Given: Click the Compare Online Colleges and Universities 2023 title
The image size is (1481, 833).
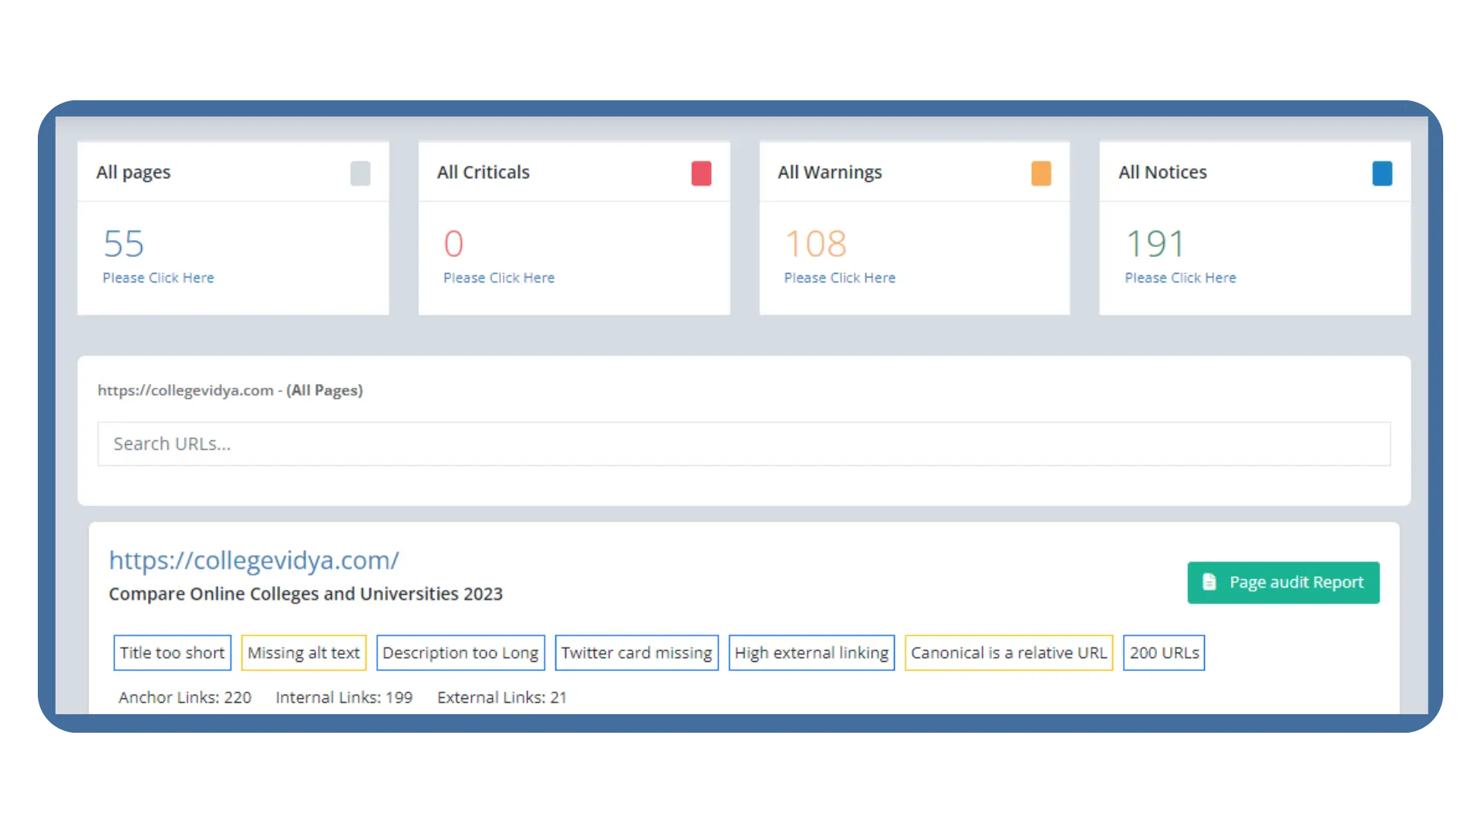Looking at the screenshot, I should tap(305, 594).
